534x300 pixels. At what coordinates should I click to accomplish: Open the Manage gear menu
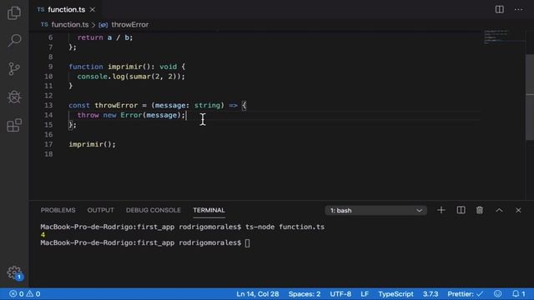(x=14, y=272)
